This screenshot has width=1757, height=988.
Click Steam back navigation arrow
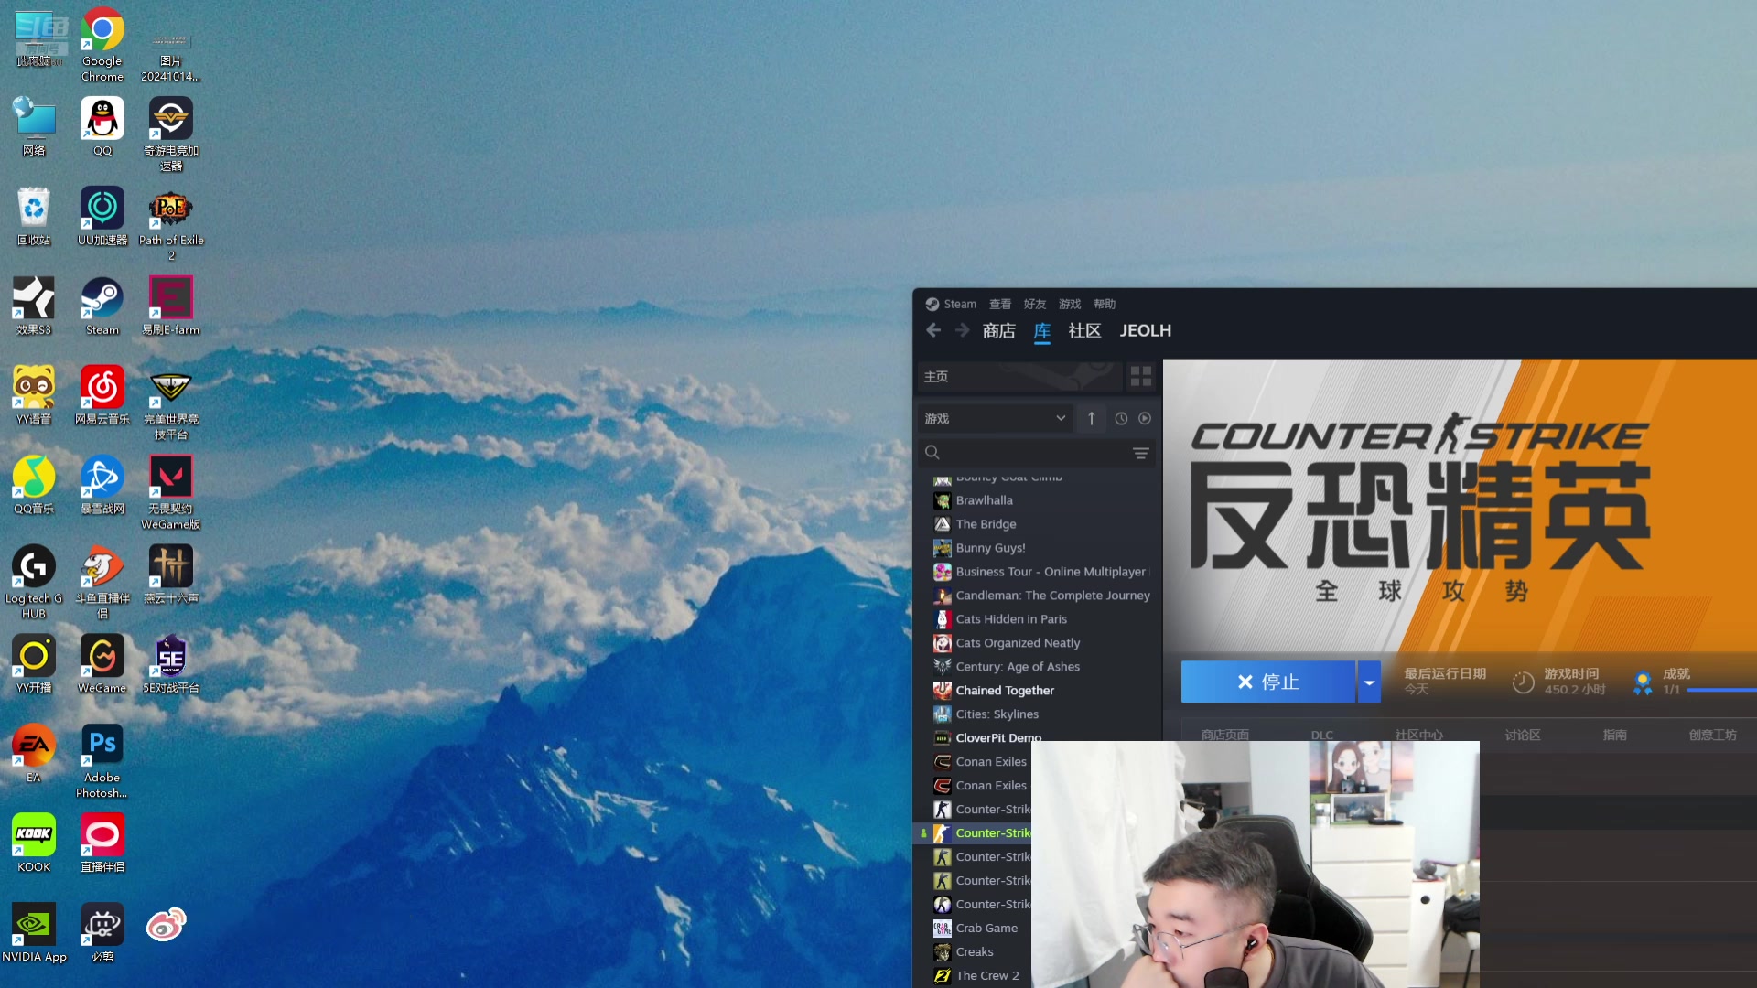point(933,330)
